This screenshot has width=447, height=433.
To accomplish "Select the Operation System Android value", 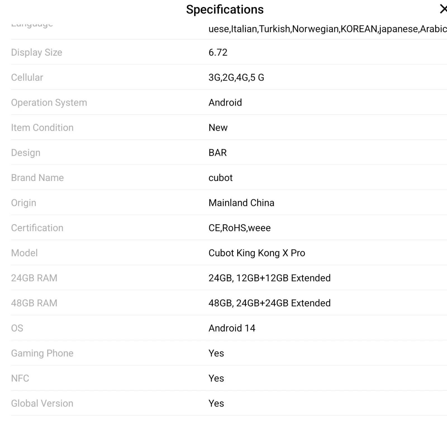I will click(x=225, y=103).
